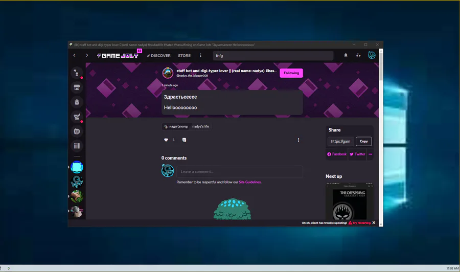The width and height of the screenshot is (460, 272).
Task: Open the chat icon in sidebar
Action: (x=77, y=73)
